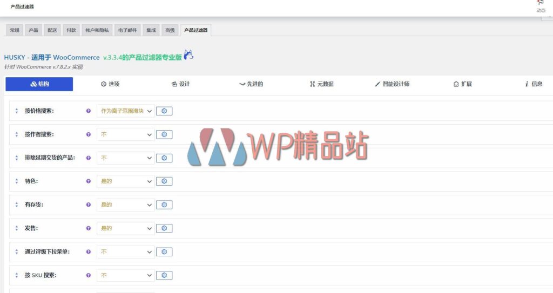Viewport: 553px width, 293px height.
Task: Open the 元数据 tab
Action: [x=321, y=84]
